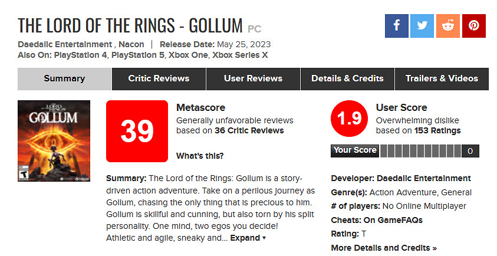Share the page on Pinterest
The width and height of the screenshot is (497, 256).
click(x=474, y=26)
